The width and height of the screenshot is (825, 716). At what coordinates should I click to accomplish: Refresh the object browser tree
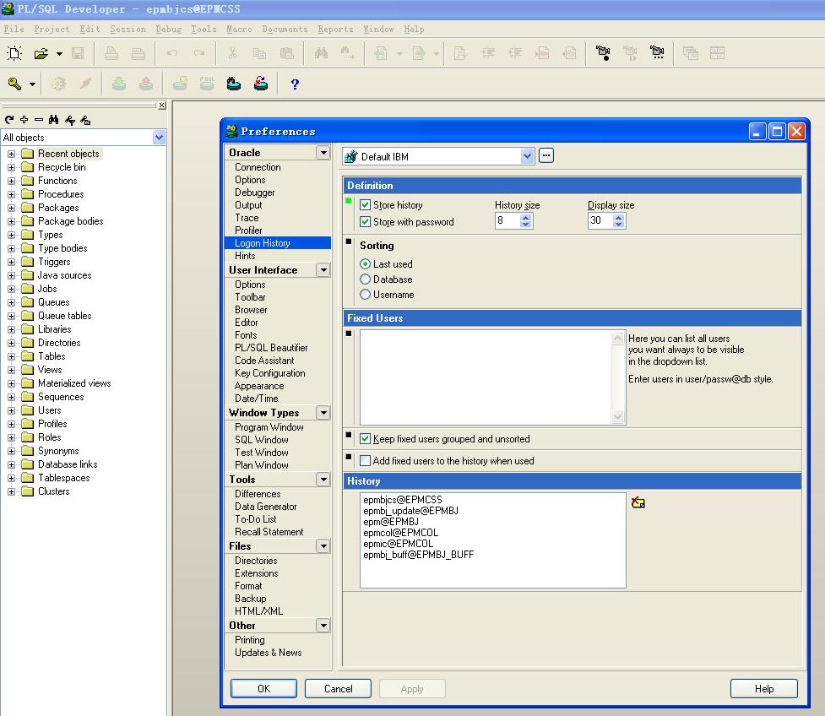pos(8,119)
